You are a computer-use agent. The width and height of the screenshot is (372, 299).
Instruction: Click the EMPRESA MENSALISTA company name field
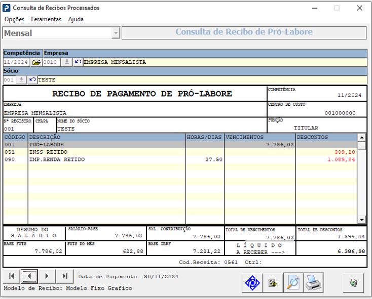(x=225, y=62)
